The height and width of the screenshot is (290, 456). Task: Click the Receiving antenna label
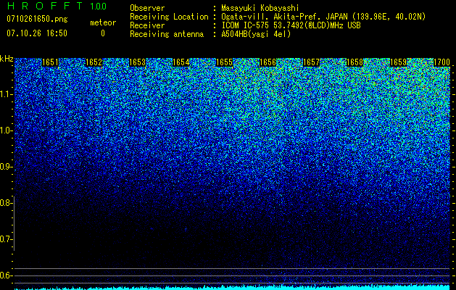(x=167, y=34)
